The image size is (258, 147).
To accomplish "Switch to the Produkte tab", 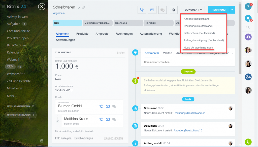I will point(82,34).
